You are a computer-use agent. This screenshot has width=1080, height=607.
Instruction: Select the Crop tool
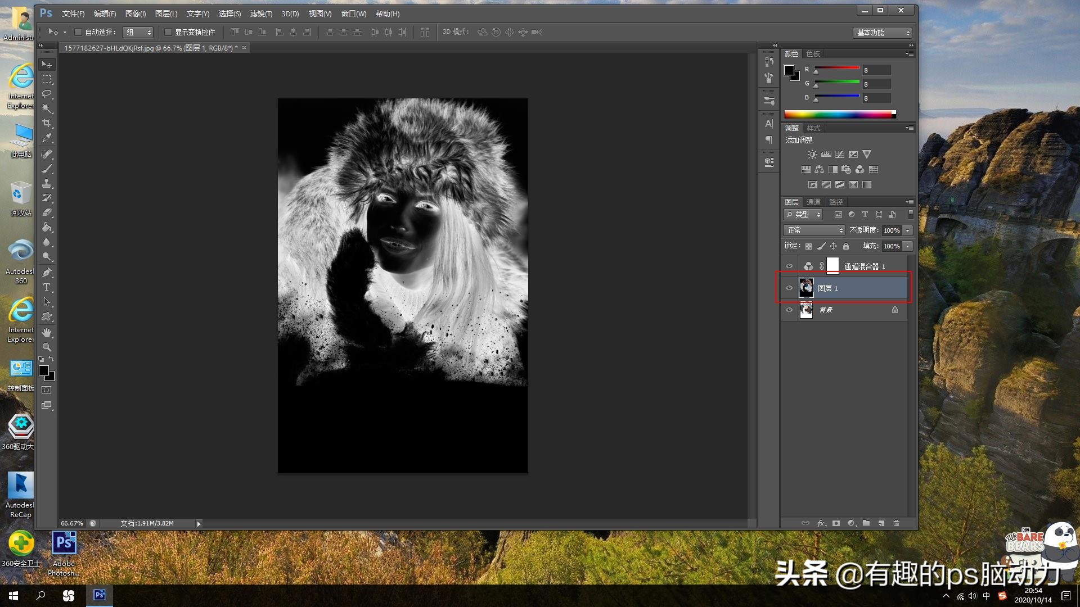[47, 123]
